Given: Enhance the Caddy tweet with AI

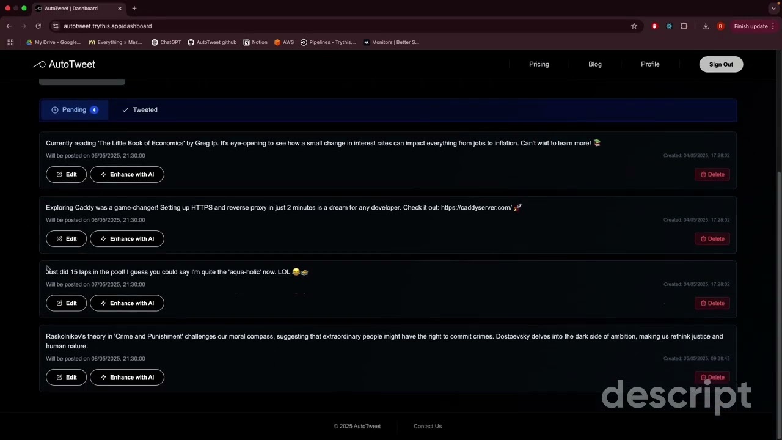Looking at the screenshot, I should [127, 239].
